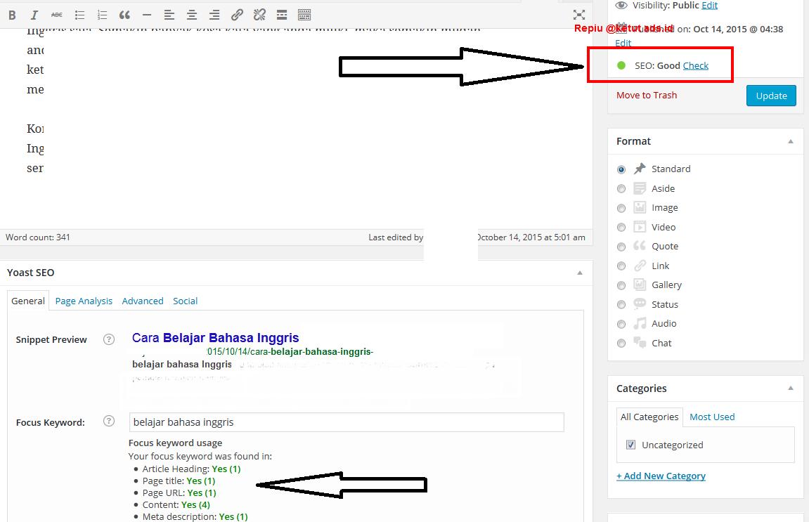This screenshot has width=809, height=522.
Task: Switch to the Page Analysis tab
Action: 84,301
